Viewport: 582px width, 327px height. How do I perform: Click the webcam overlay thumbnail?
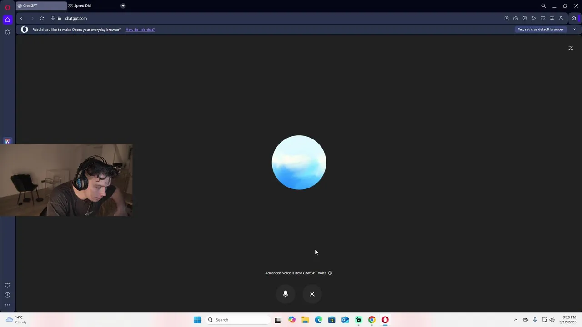pos(66,180)
